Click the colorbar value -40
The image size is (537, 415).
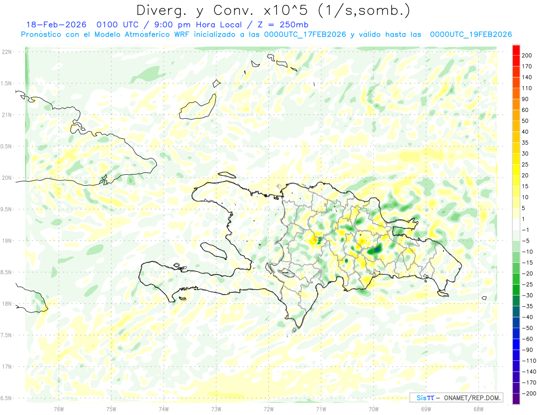[527, 317]
